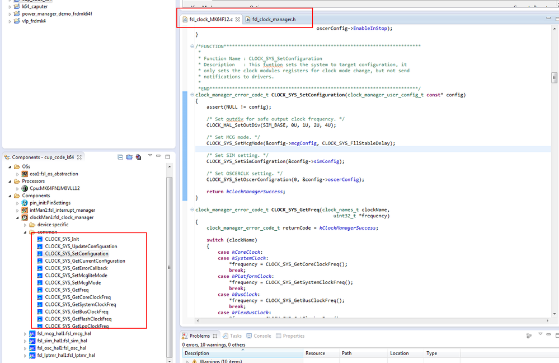This screenshot has width=559, height=363.
Task: Open power_manager_demo_frdmk64f project
Action: (x=57, y=14)
